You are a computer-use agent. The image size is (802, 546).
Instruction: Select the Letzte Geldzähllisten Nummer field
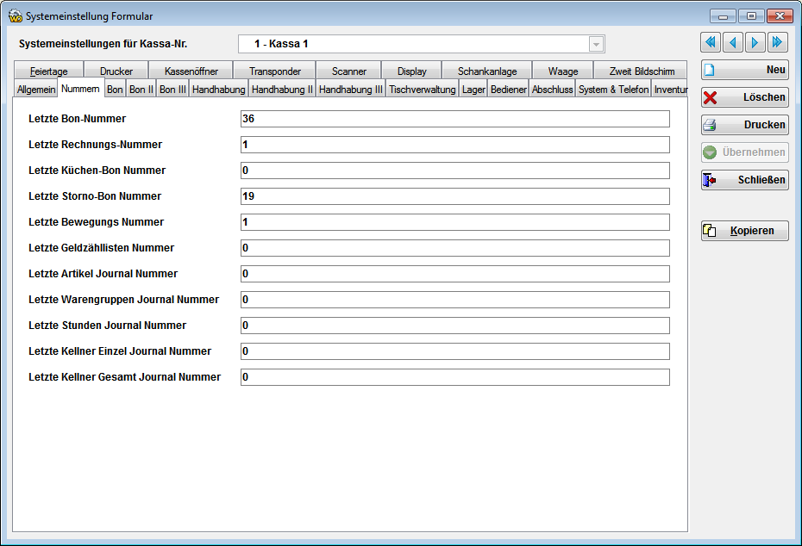454,248
